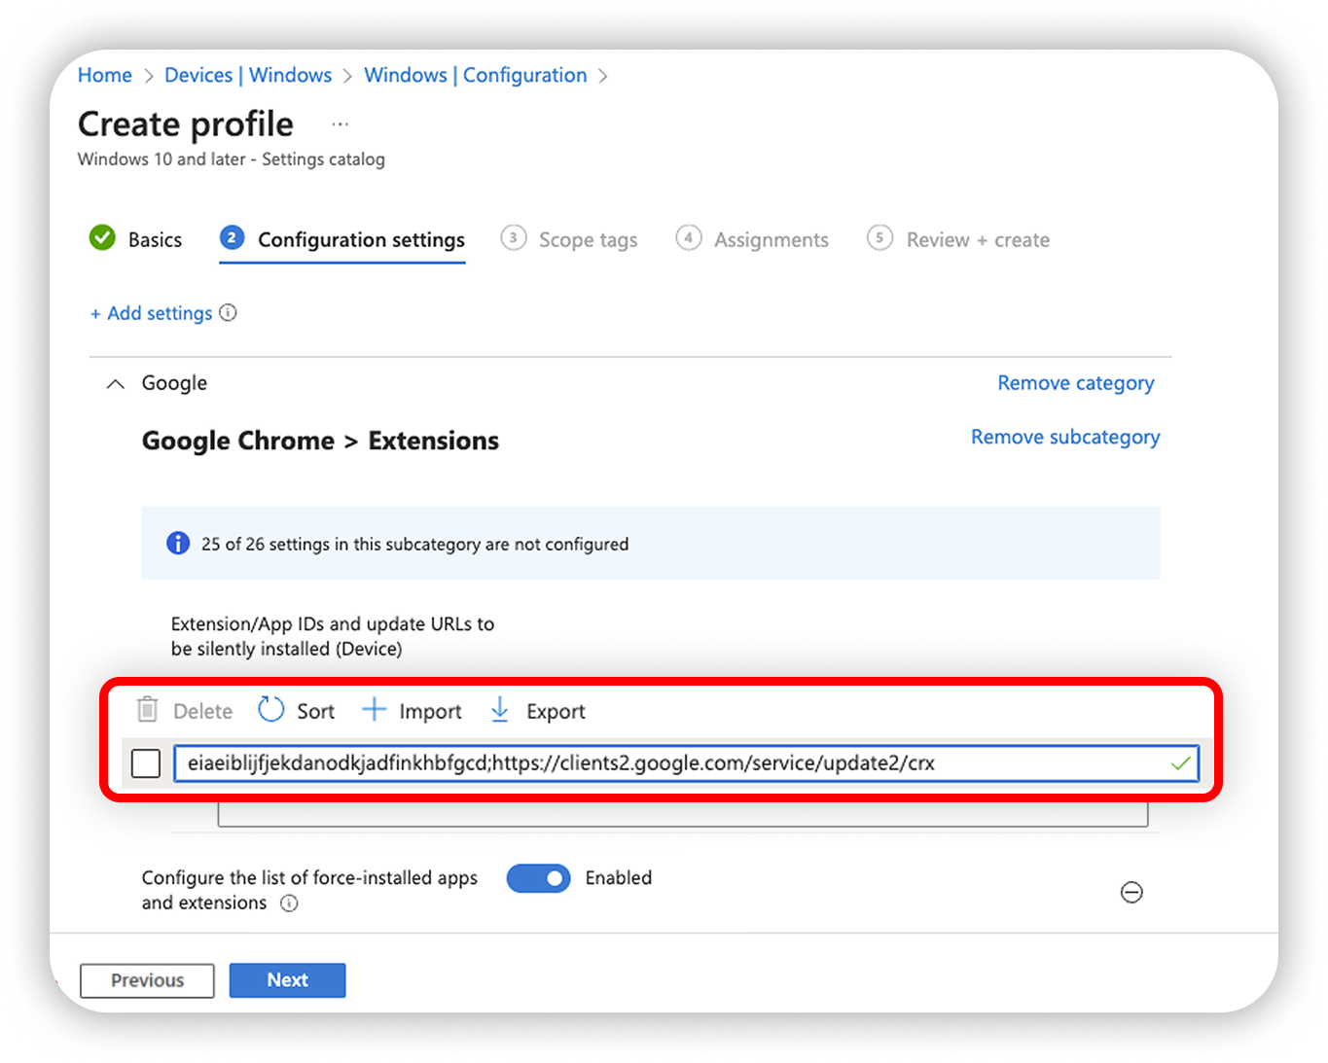The height and width of the screenshot is (1063, 1328).
Task: Collapse the Google category chevron
Action: pos(115,383)
